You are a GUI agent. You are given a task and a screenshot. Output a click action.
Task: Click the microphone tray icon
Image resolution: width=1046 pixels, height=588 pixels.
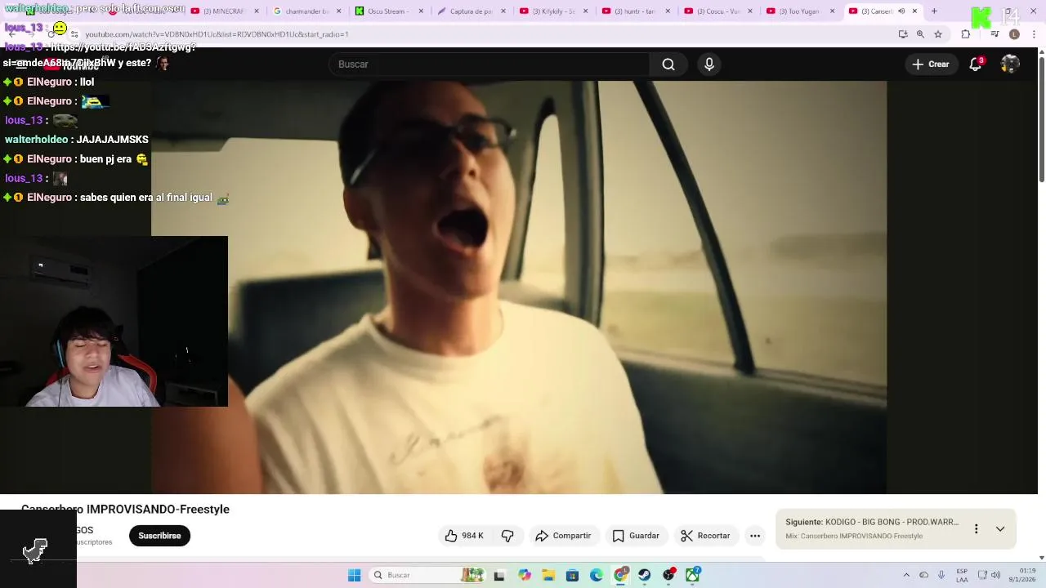(941, 575)
